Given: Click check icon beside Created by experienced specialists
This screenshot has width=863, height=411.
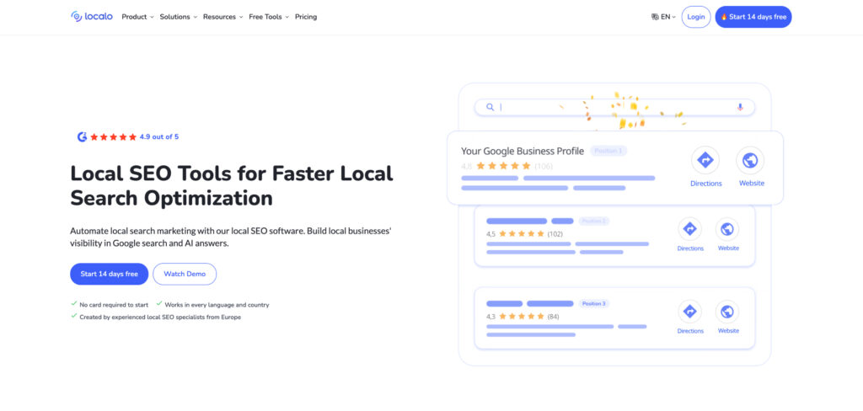Looking at the screenshot, I should pyautogui.click(x=74, y=316).
